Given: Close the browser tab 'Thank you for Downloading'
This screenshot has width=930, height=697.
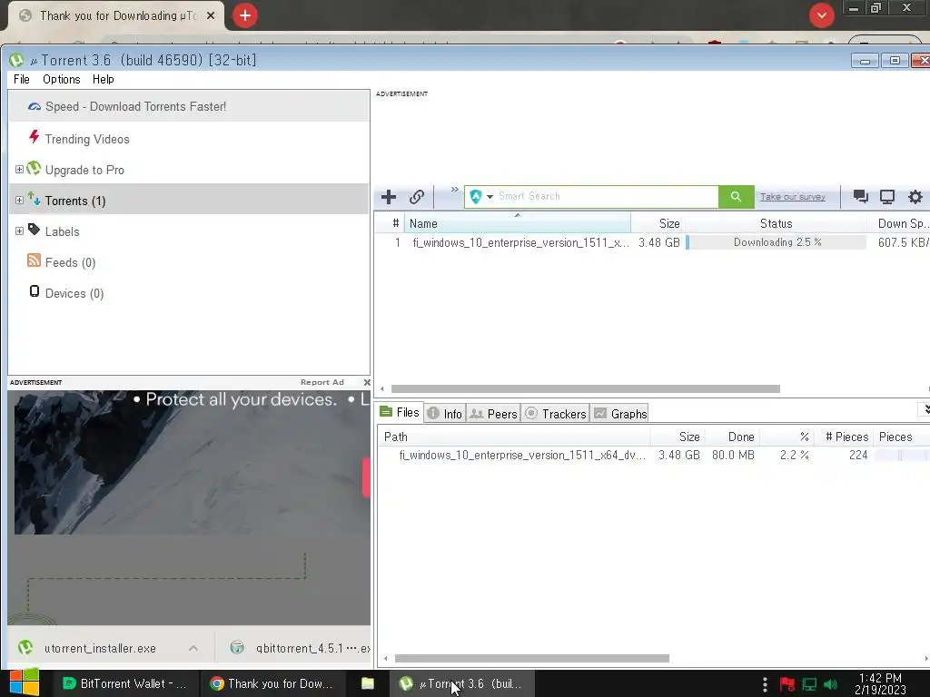Looking at the screenshot, I should [x=211, y=15].
